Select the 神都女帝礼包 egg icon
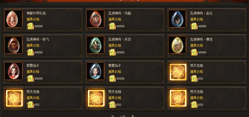 point(13,19)
